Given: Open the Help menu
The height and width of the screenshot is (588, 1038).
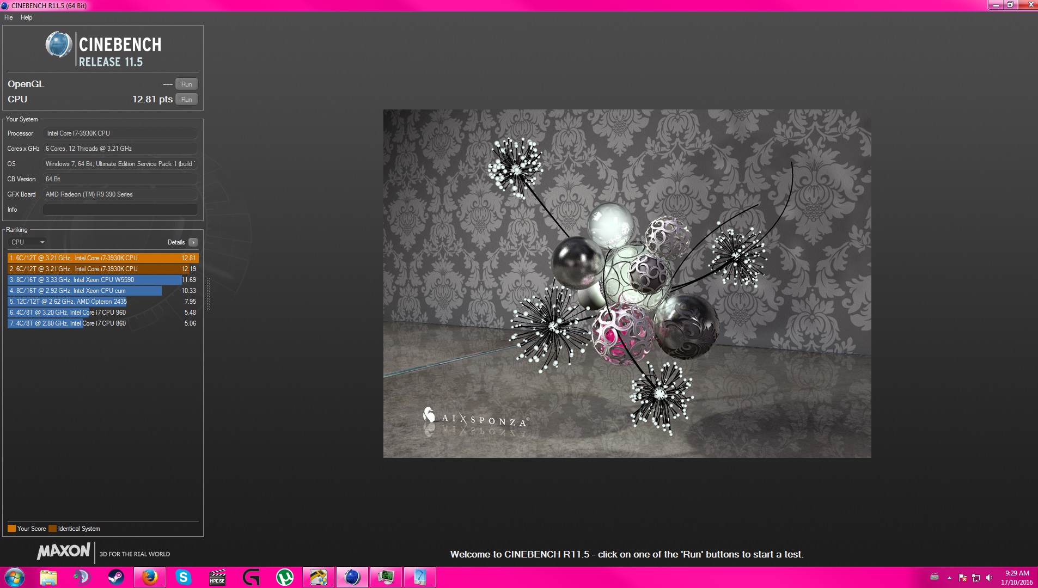Looking at the screenshot, I should click(x=26, y=17).
